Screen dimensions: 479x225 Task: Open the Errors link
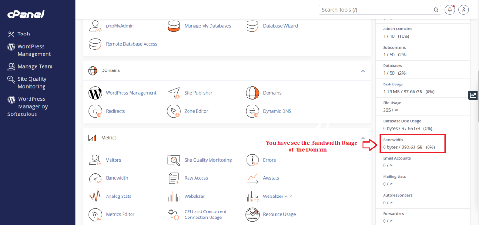[269, 160]
